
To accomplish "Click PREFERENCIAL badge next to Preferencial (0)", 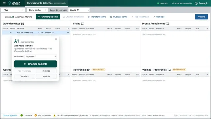I will (x=99, y=70).
